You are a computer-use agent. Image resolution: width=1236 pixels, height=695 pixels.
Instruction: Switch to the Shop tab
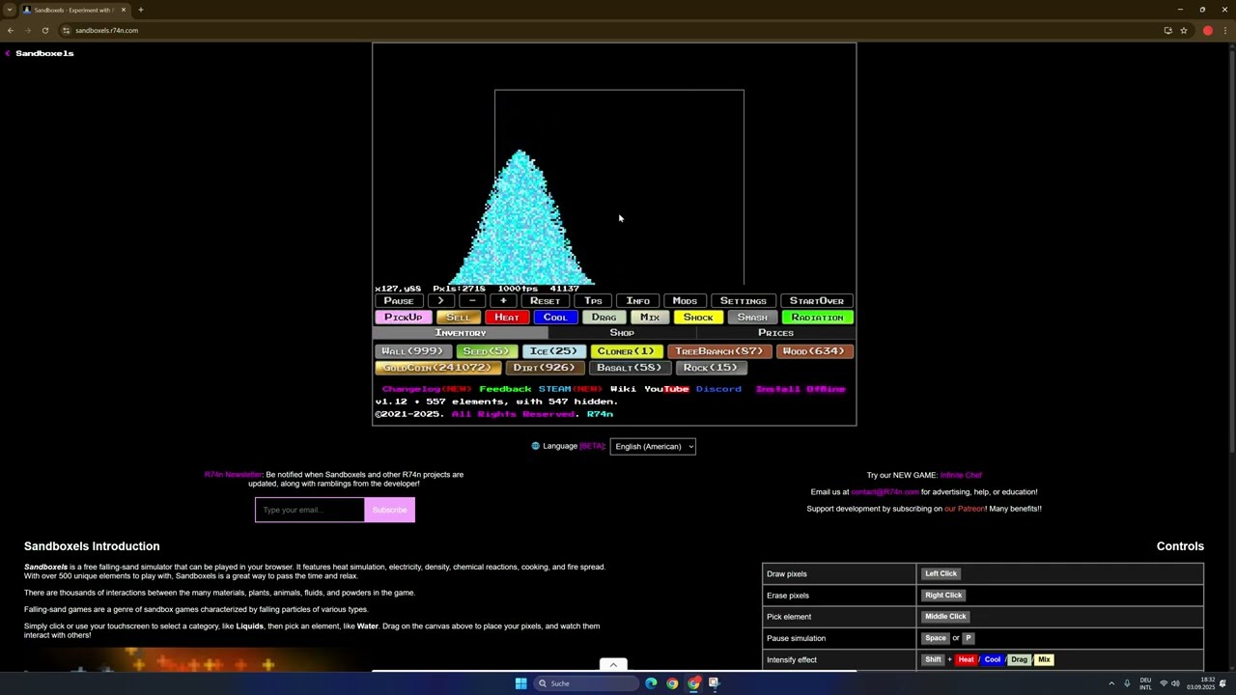[x=622, y=333]
